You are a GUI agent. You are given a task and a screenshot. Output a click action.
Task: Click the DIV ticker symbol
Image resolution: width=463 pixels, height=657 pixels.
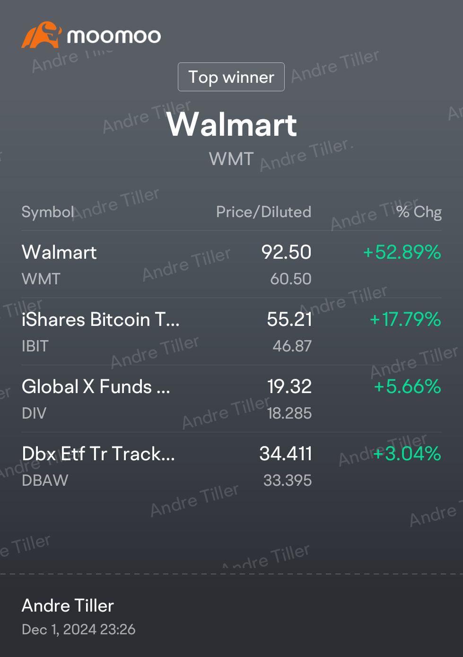point(34,413)
